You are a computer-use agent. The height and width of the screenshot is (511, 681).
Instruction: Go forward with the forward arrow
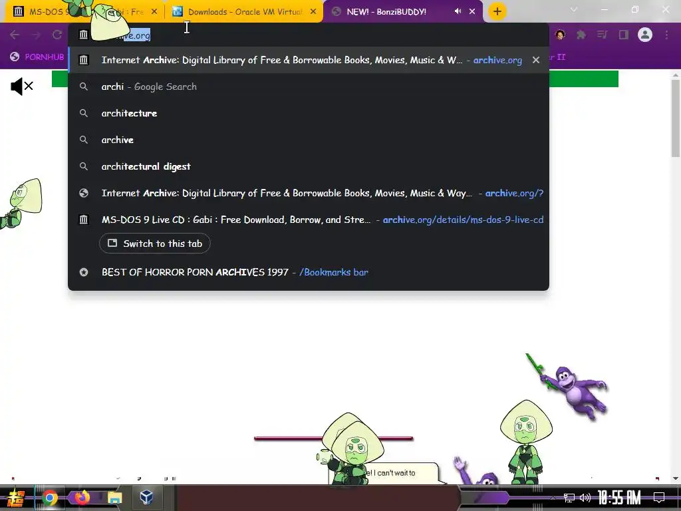pos(36,35)
